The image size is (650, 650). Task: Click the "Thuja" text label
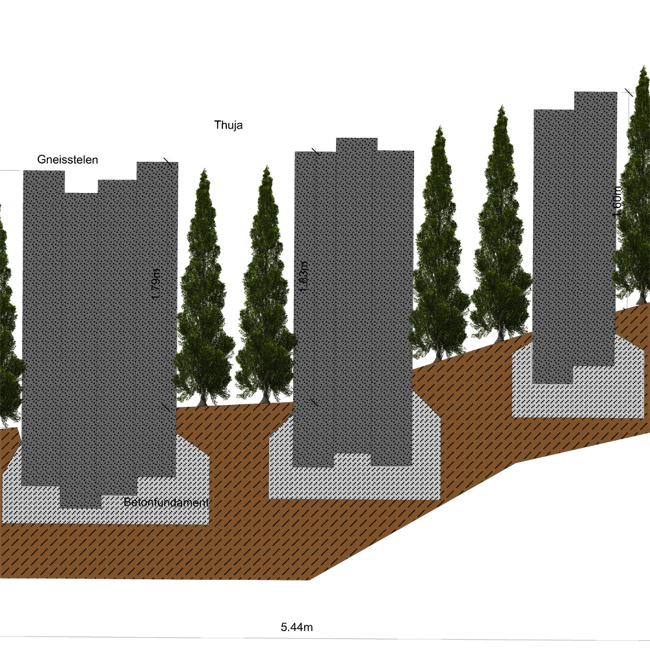[x=228, y=125]
